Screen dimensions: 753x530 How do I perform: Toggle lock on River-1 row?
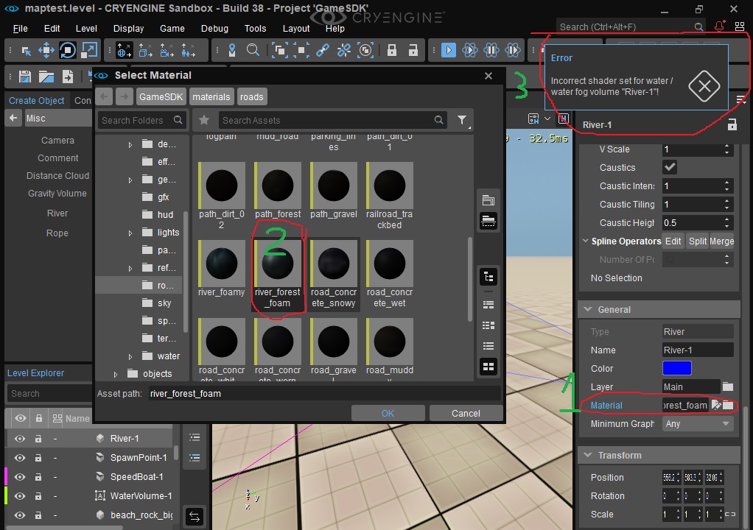(x=38, y=439)
